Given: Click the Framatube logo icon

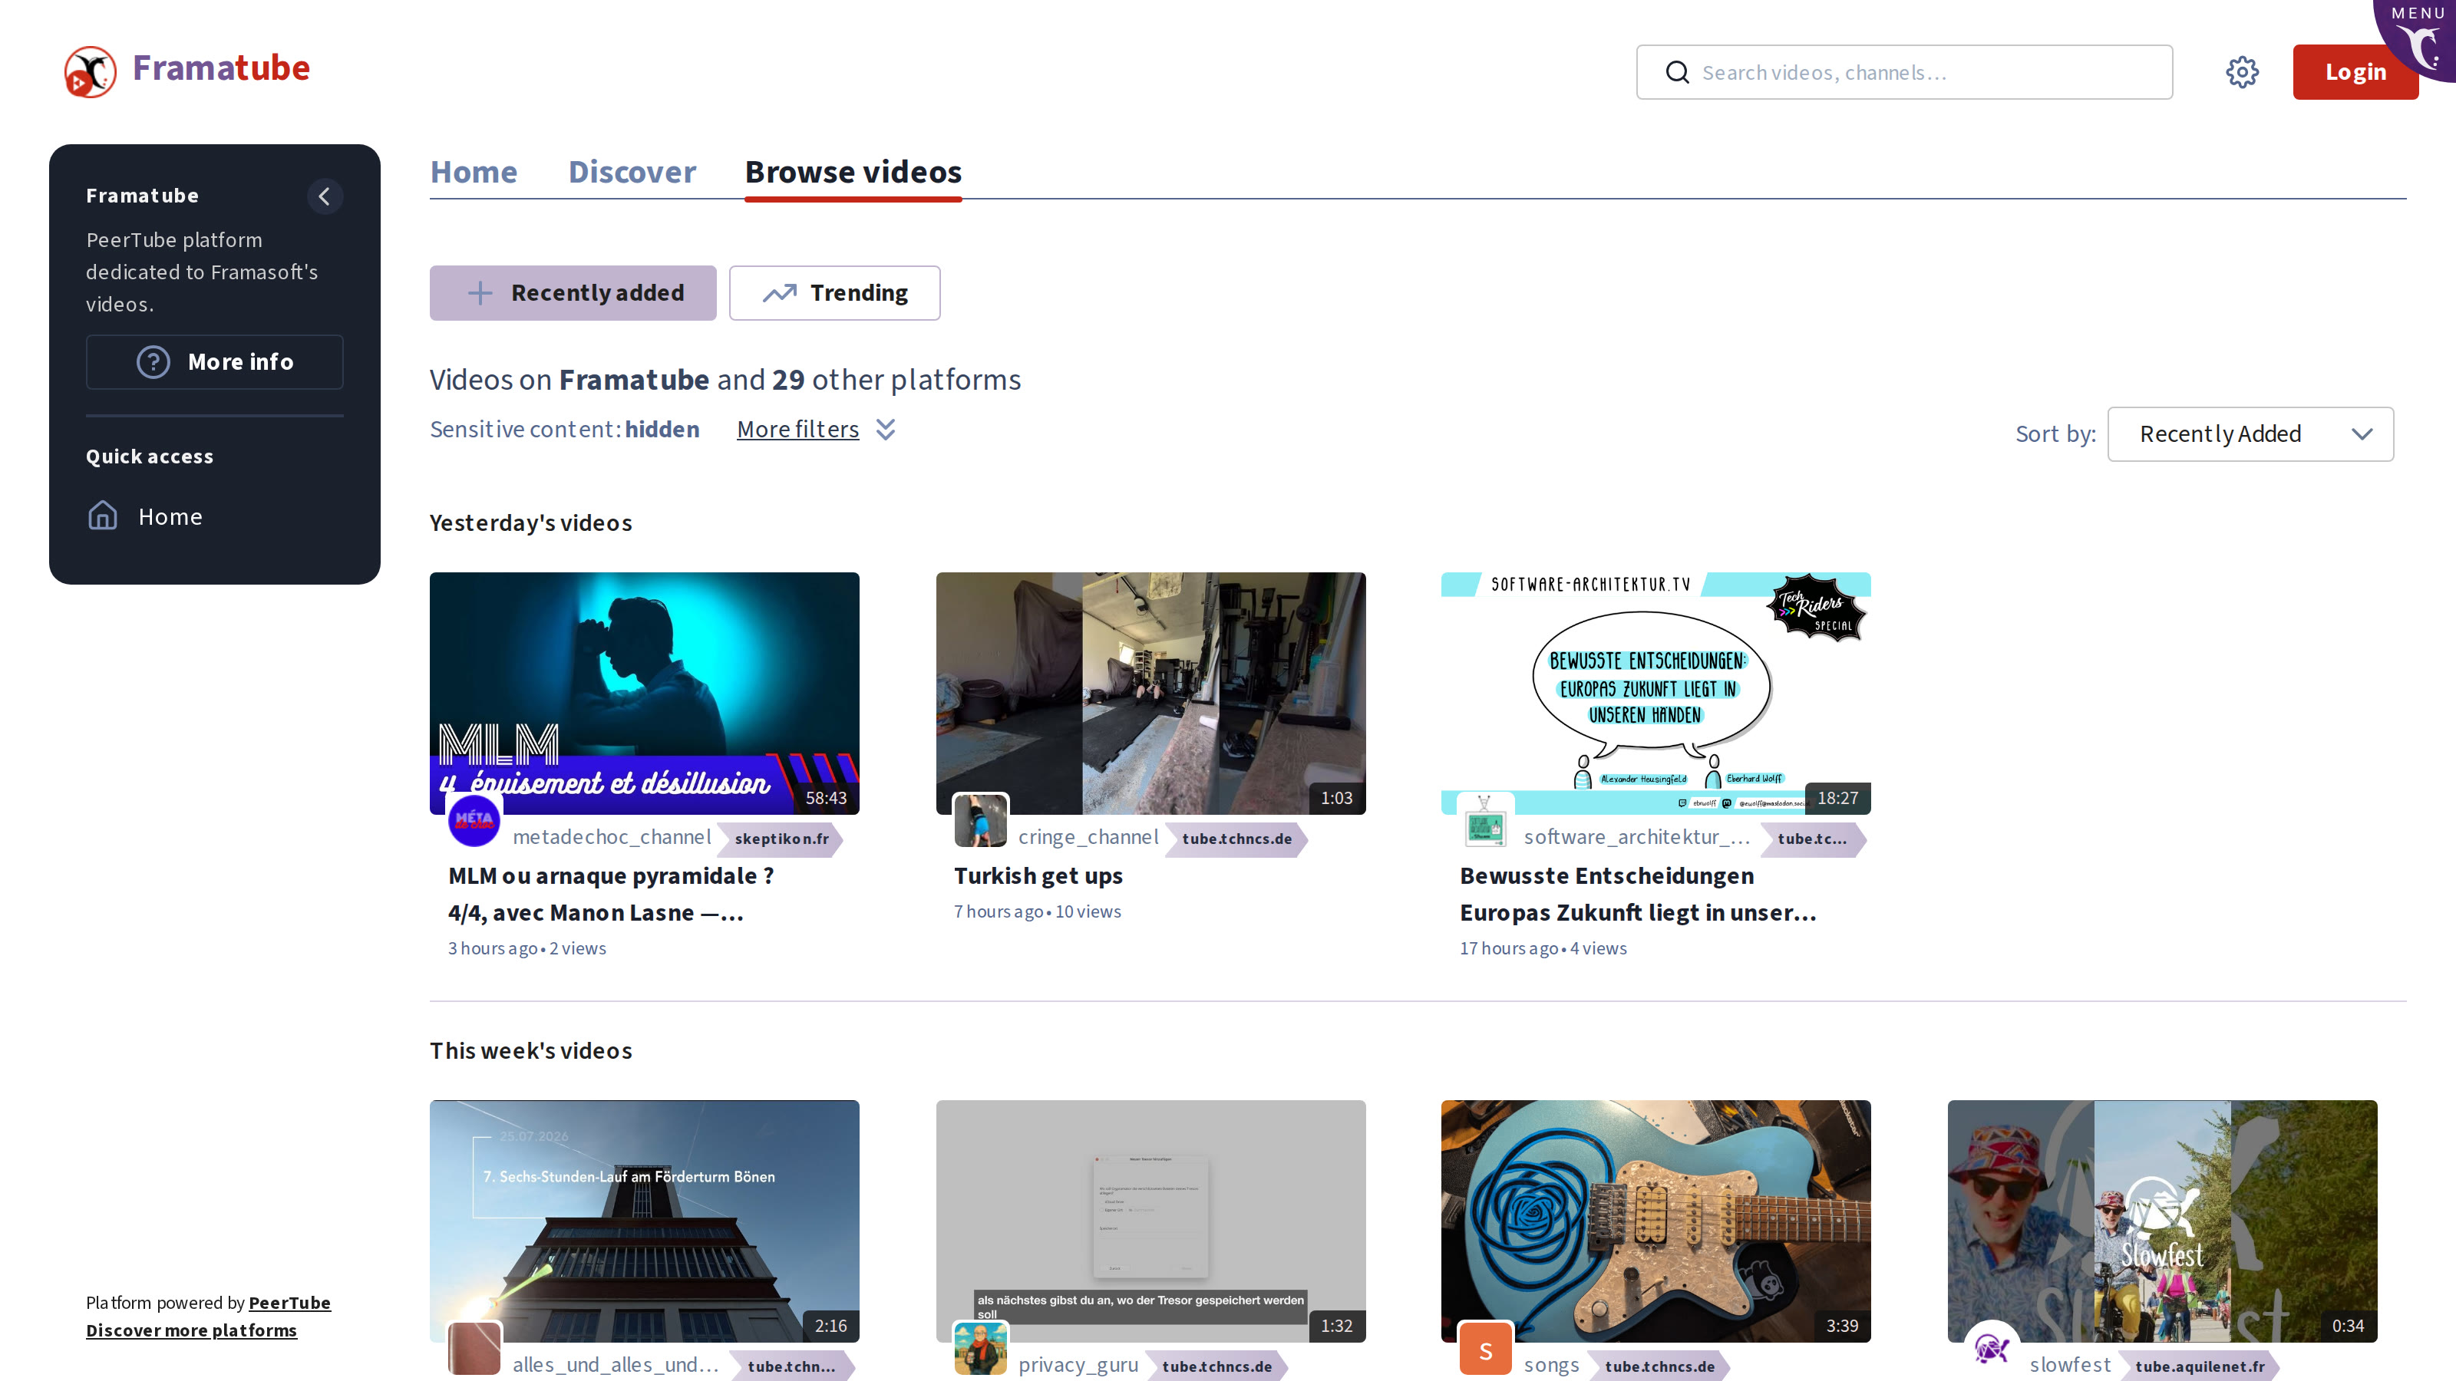Looking at the screenshot, I should (90, 71).
